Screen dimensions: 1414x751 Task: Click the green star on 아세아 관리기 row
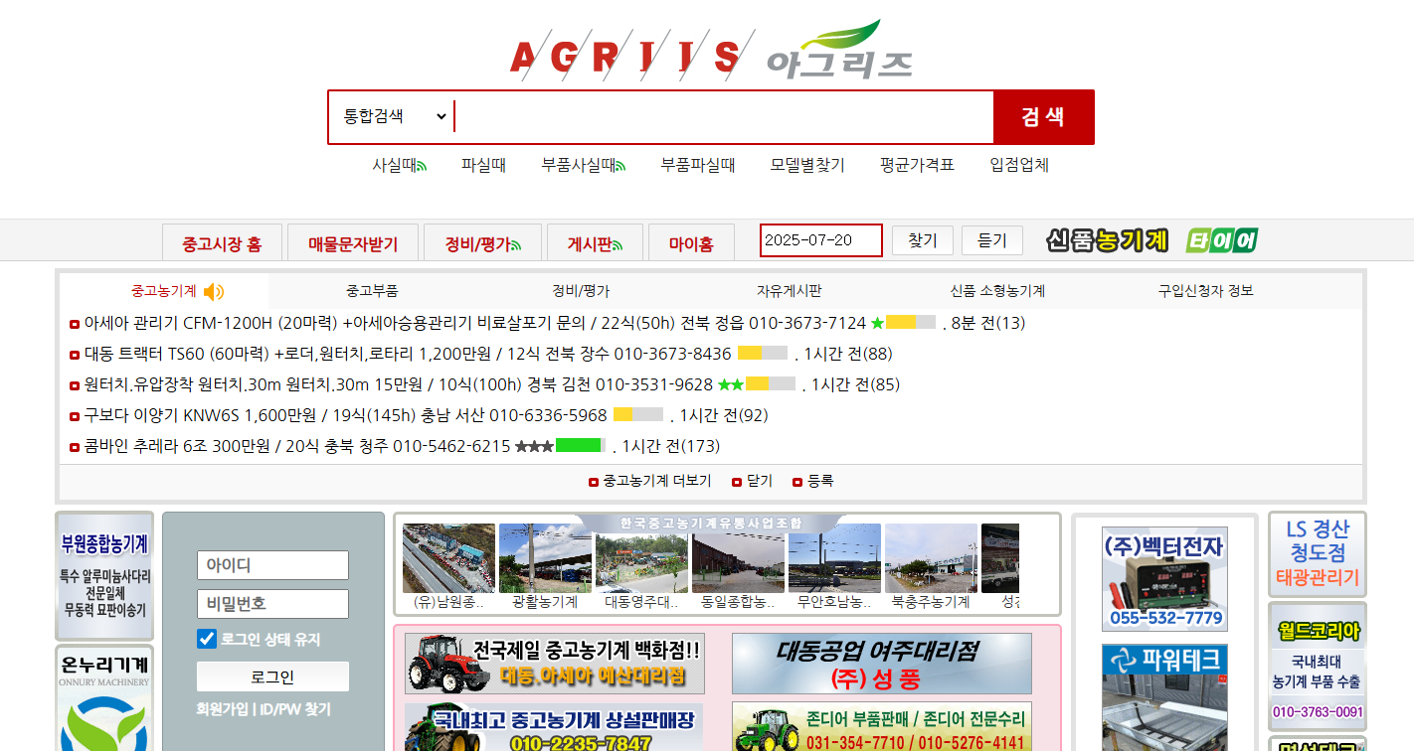(x=877, y=323)
